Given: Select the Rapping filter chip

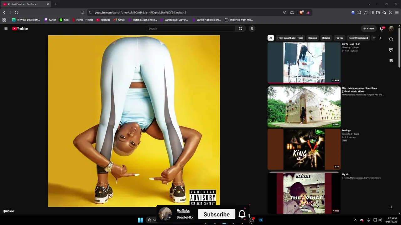Looking at the screenshot, I should pyautogui.click(x=313, y=38).
